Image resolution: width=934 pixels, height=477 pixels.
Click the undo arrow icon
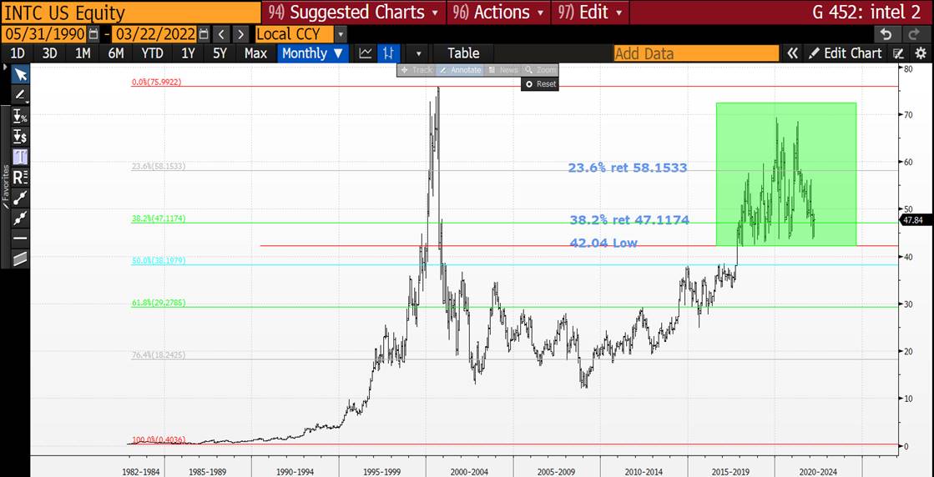point(886,34)
